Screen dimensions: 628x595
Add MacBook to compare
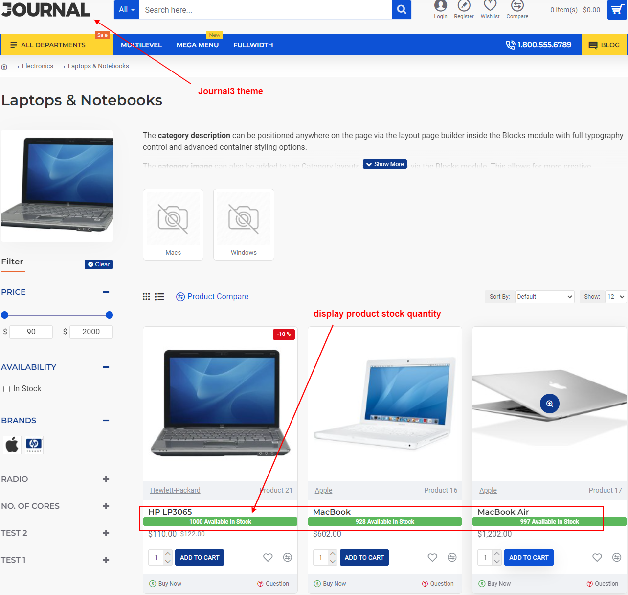click(452, 557)
